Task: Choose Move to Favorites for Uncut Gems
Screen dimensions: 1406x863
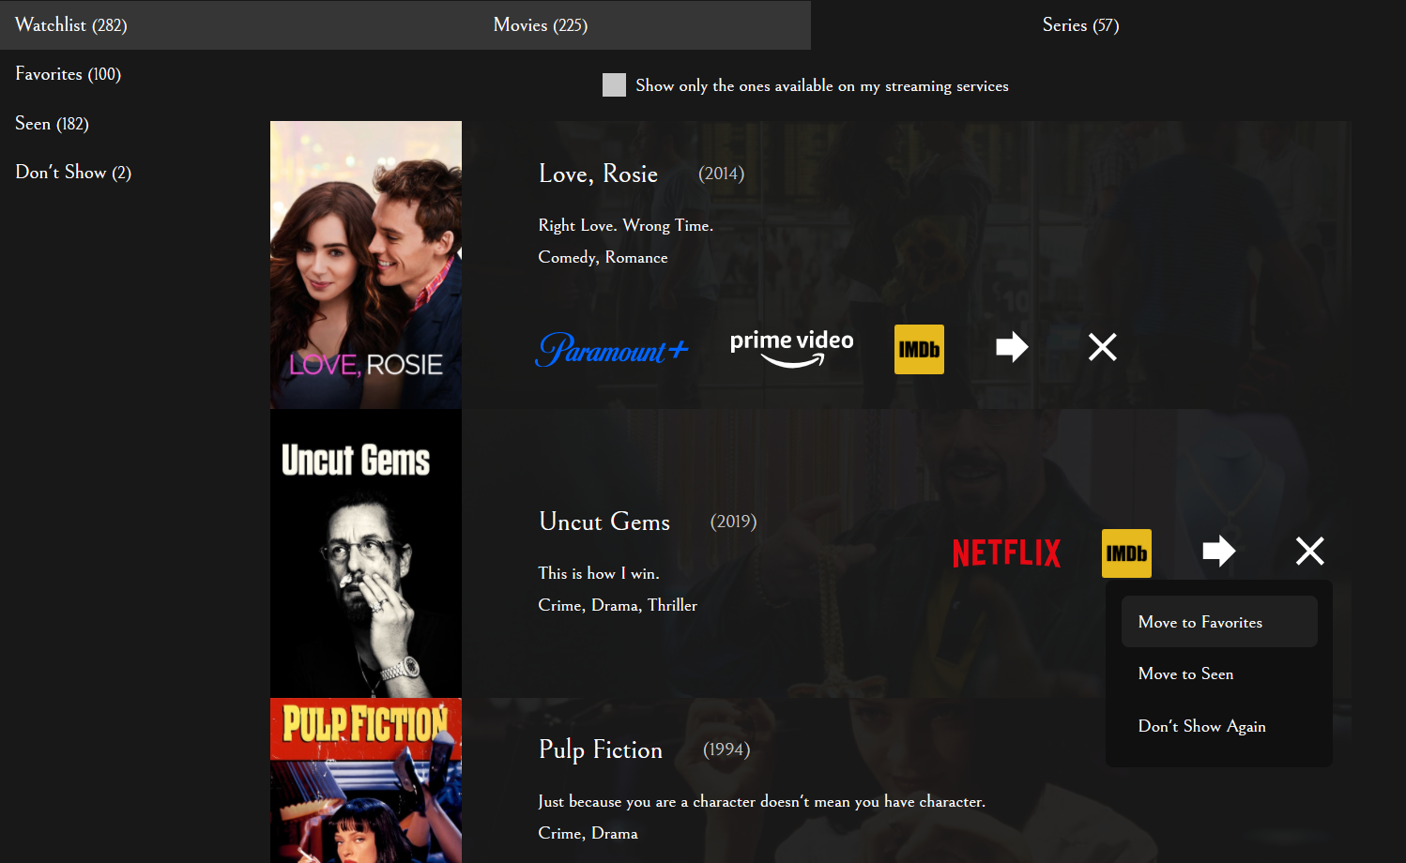Action: [x=1200, y=622]
